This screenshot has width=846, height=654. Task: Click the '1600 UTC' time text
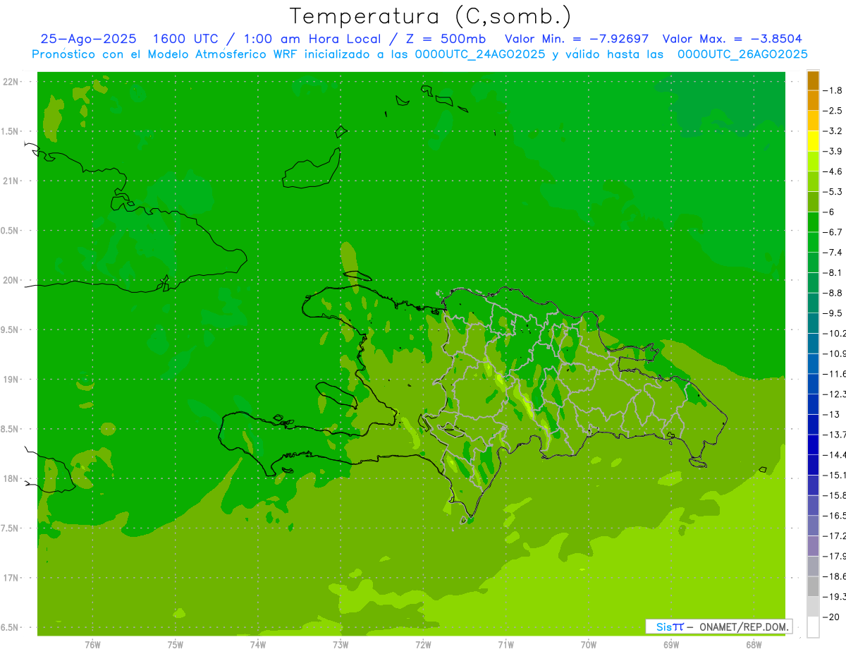point(185,39)
